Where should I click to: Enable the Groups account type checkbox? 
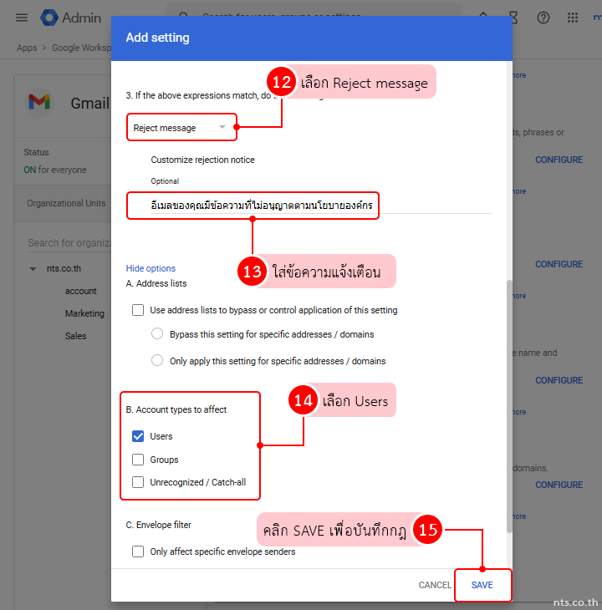[x=138, y=460]
